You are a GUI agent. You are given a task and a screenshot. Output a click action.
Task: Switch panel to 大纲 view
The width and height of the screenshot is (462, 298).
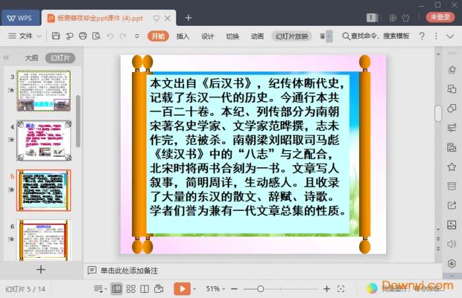tap(32, 57)
